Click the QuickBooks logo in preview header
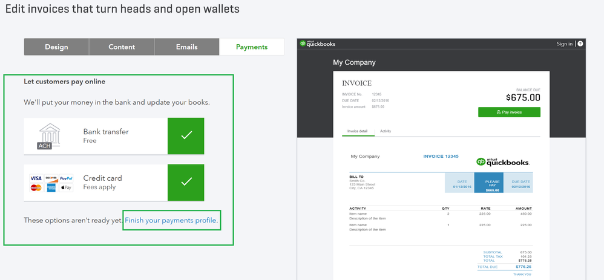Viewport: 604px width, 280px height. coord(318,44)
